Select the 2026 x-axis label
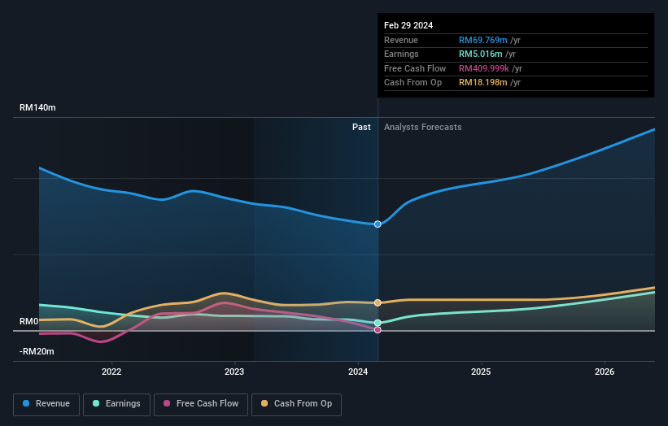 tap(605, 372)
